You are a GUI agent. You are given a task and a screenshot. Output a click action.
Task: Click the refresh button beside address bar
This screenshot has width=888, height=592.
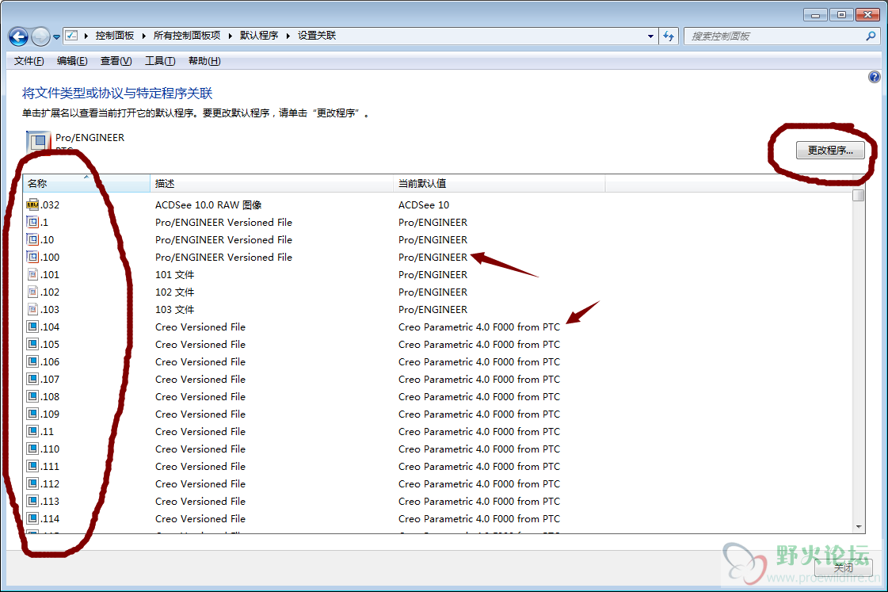[x=669, y=36]
